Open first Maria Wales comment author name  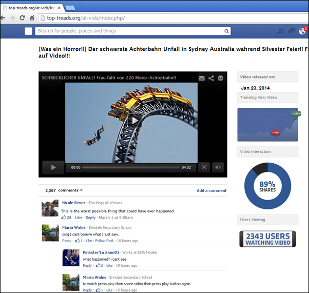pos(74,228)
